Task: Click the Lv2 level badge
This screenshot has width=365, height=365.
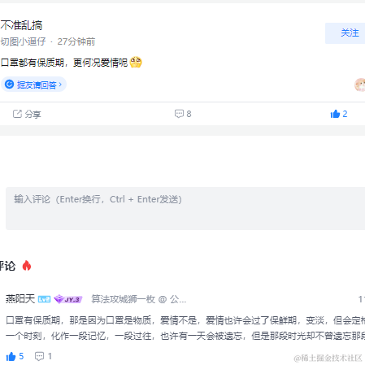Action: click(44, 299)
